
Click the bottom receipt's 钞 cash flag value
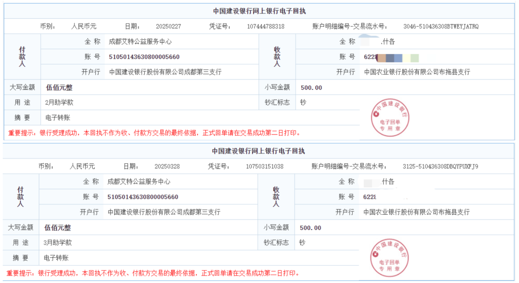pyautogui.click(x=302, y=242)
